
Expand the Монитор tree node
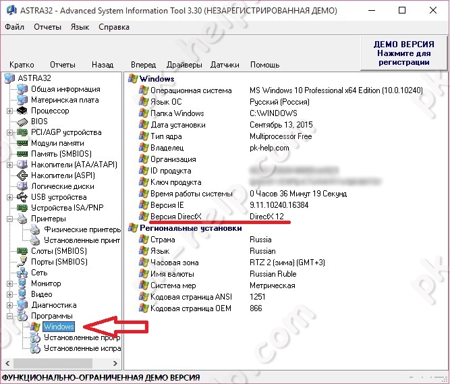pyautogui.click(x=9, y=283)
